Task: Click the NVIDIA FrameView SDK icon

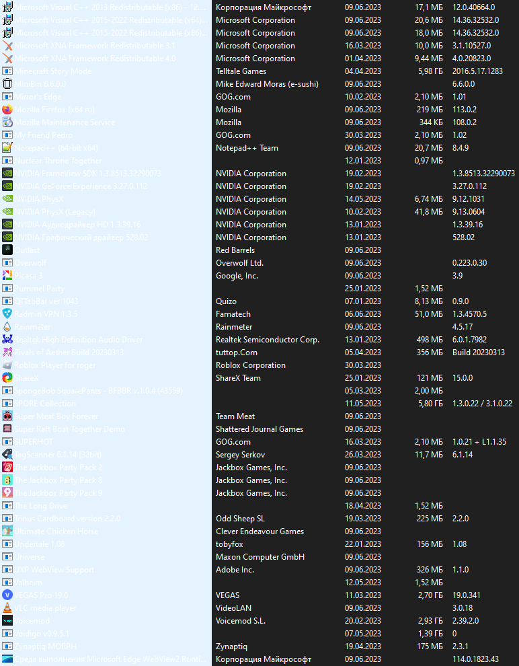Action: (x=7, y=174)
